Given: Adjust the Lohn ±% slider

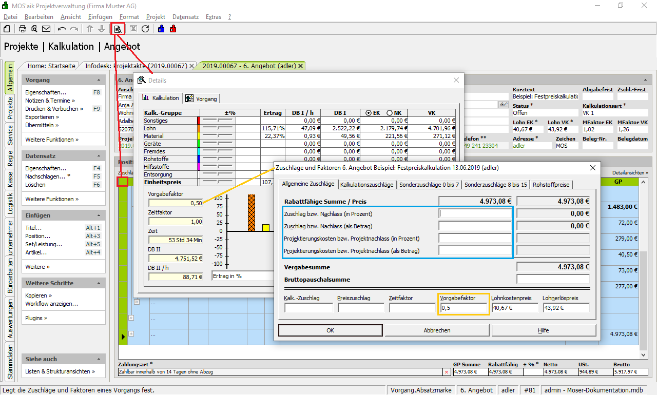Looking at the screenshot, I should [x=217, y=128].
